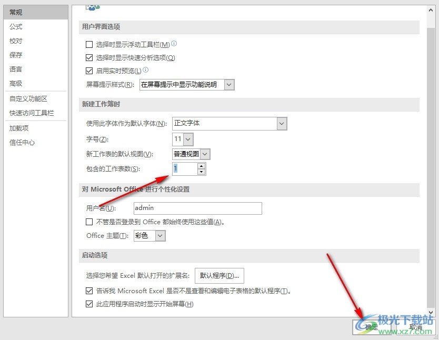The width and height of the screenshot is (439, 340).
Task: Increase worksheet count with up spinner arrow
Action: 201,166
